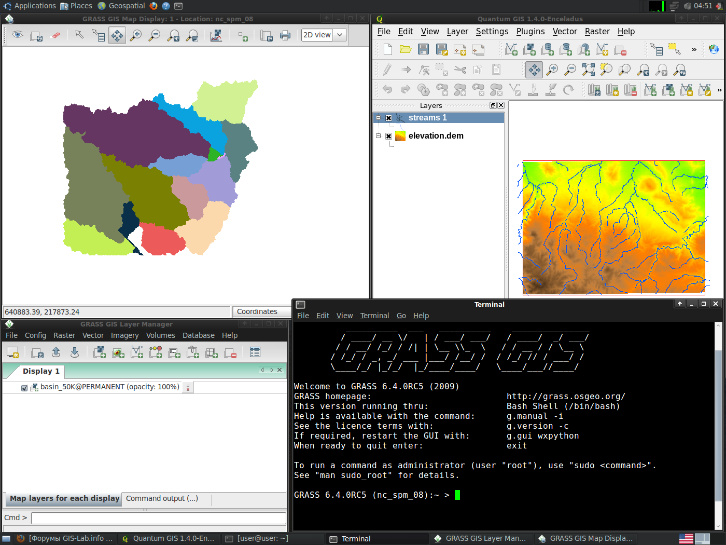
Task: Switch to the Command output tab
Action: [162, 498]
